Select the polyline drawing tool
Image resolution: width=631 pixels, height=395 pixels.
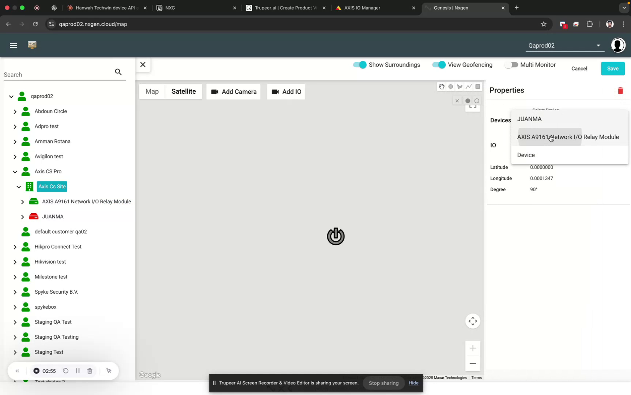coord(469,87)
